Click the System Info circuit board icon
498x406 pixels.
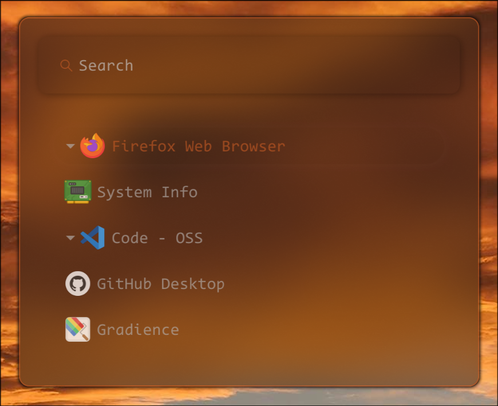(78, 192)
